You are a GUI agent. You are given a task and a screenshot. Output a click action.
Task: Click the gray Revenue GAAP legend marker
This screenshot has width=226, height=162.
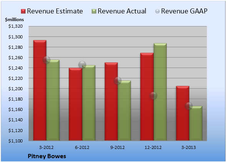[157, 11]
